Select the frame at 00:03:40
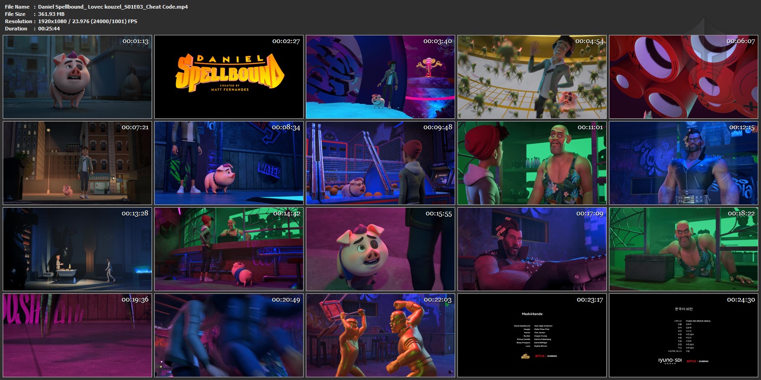 point(380,77)
